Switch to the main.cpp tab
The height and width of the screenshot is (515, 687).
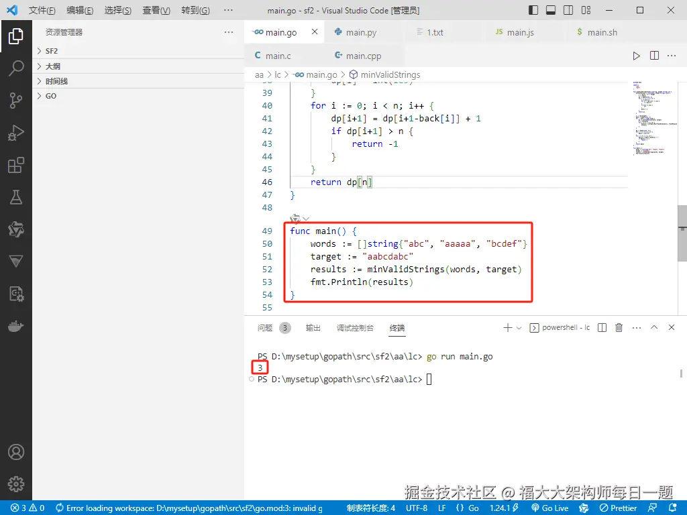(364, 56)
